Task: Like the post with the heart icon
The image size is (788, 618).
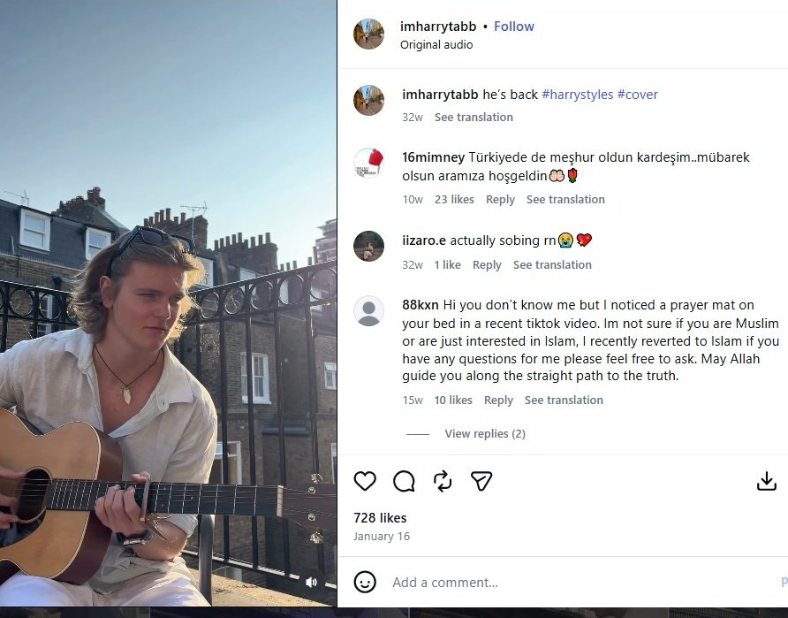Action: point(365,481)
